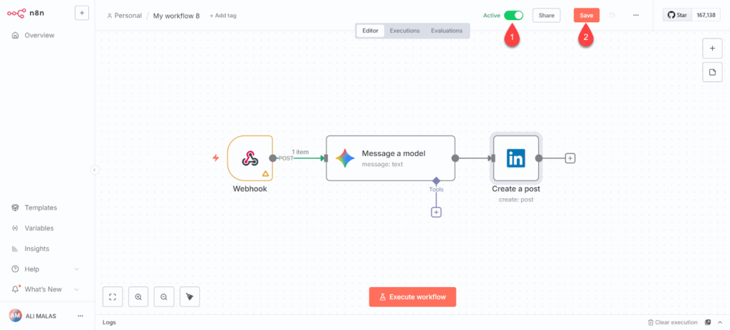Switch to the Executions tab

coord(405,31)
